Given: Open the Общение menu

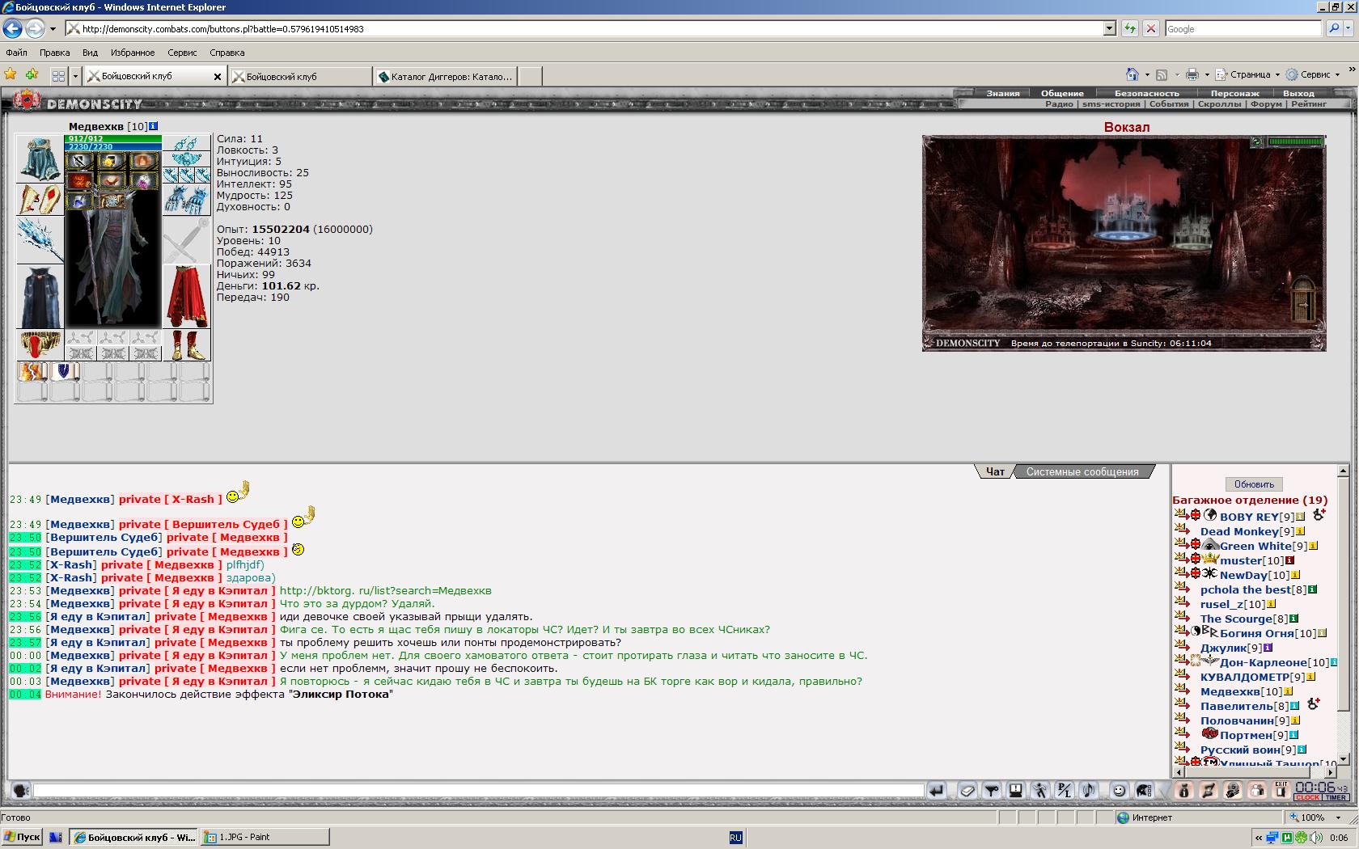Looking at the screenshot, I should (1062, 93).
